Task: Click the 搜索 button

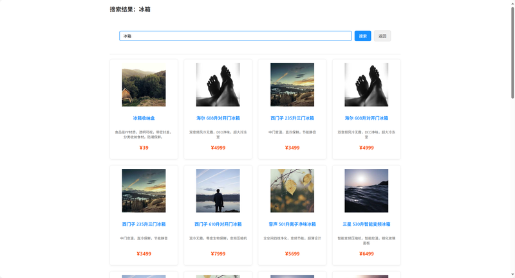Action: pos(362,36)
